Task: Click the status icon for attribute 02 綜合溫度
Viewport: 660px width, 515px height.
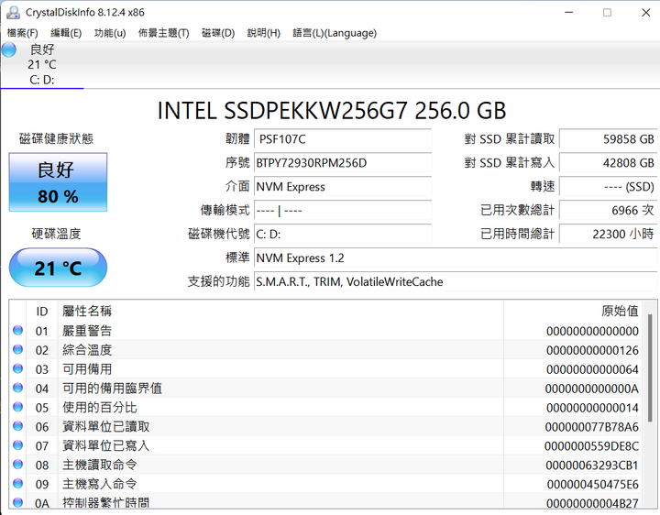Action: tap(17, 349)
